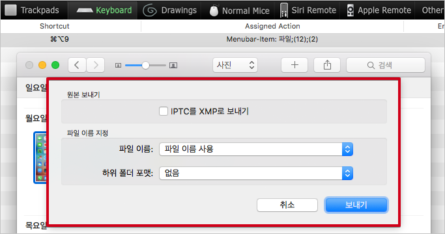Viewport: 445px width, 234px height.
Task: Open the 하위 폴더 포맷 dropdown
Action: click(256, 174)
